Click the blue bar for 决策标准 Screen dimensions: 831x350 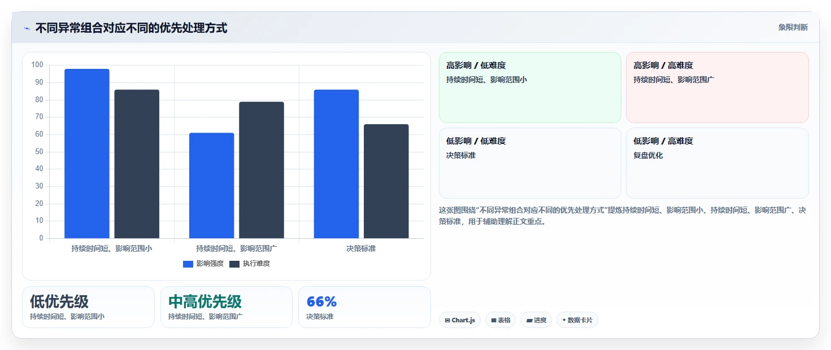pos(336,164)
